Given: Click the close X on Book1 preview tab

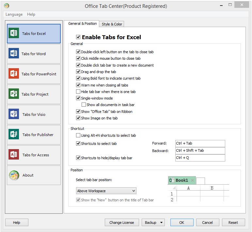Looking at the screenshot, I should tap(192, 180).
